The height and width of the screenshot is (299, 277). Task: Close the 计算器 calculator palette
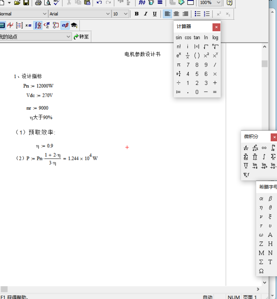point(216,27)
